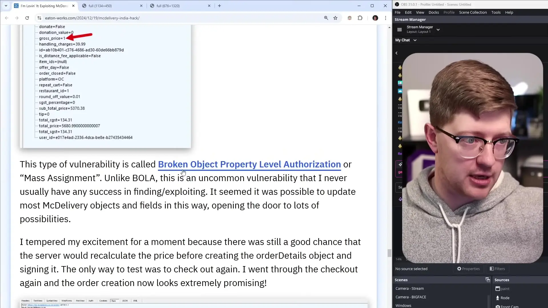Image resolution: width=548 pixels, height=308 pixels.
Task: Open the Stream Manager hamburger menu
Action: [400, 29]
